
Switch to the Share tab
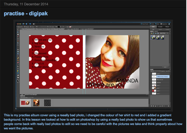[167, 27]
